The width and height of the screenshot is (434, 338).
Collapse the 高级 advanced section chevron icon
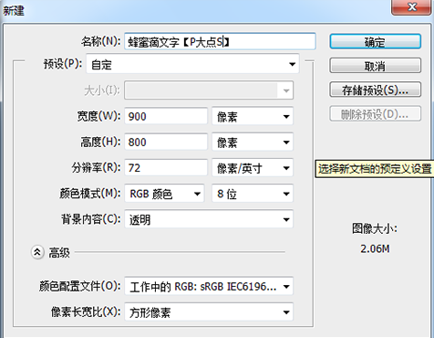pos(37,252)
